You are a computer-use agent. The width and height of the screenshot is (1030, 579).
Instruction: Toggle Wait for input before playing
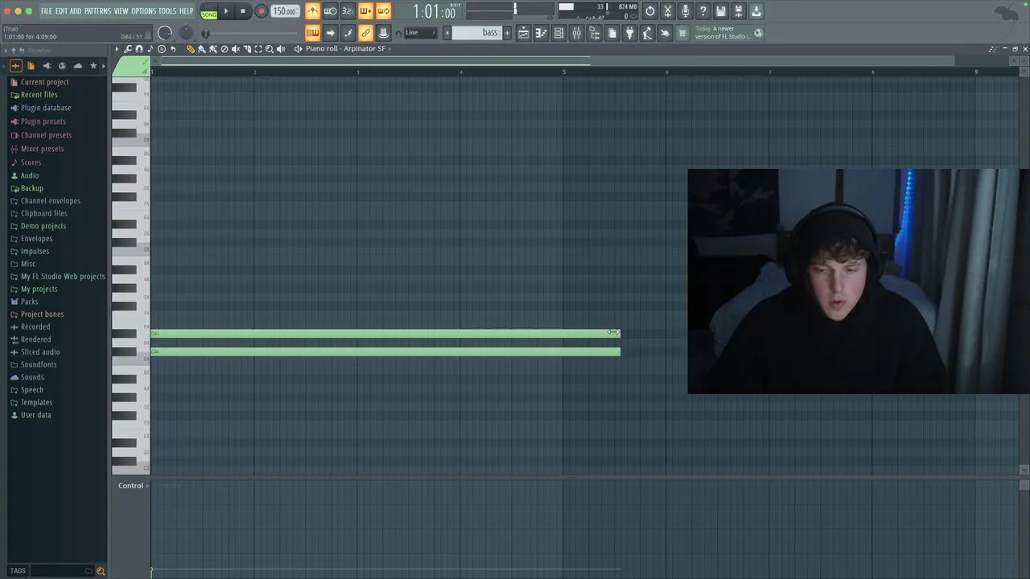click(330, 11)
